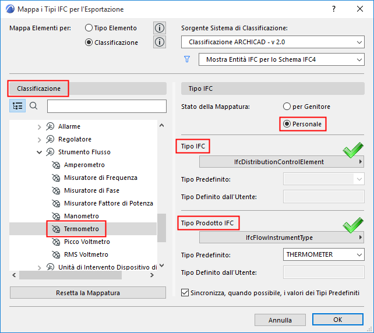Click tree scroll left arrow
The height and width of the screenshot is (333, 374).
click(x=14, y=275)
